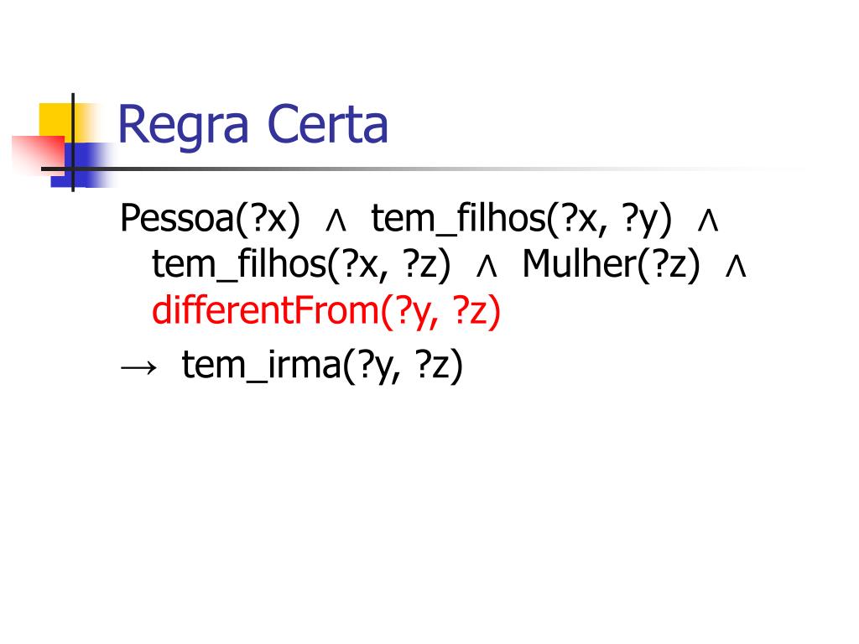Click the conjunction symbol after tem_filhos(?x, ?y)
Image resolution: width=859 pixels, height=644 pixels.
[x=708, y=221]
